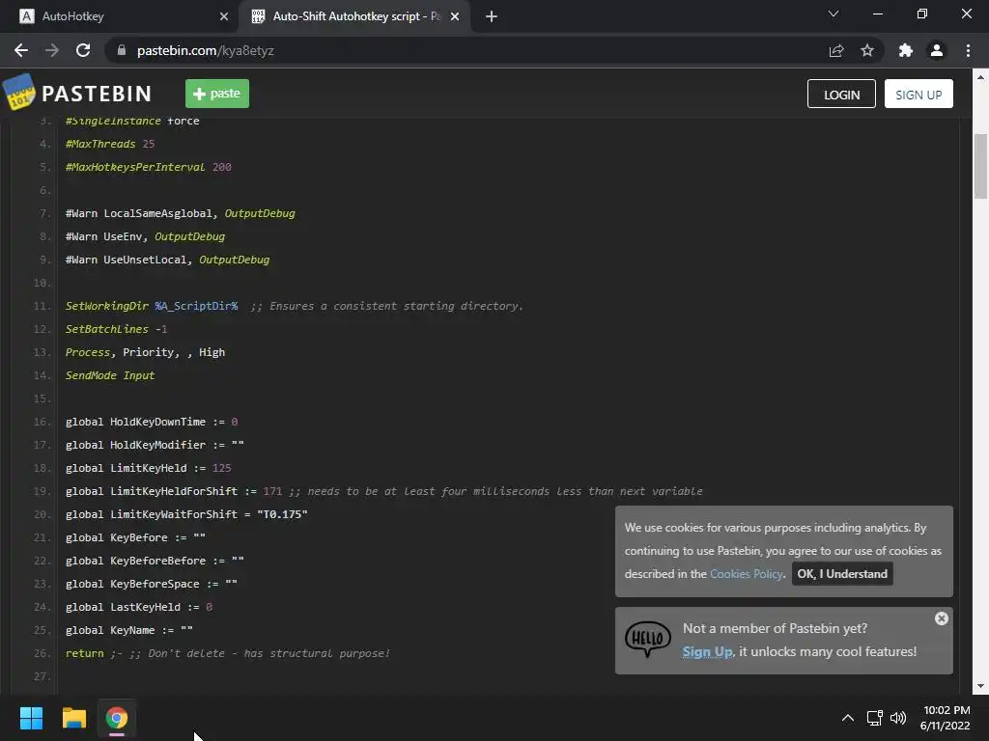Create a new paste with the paste button
The image size is (989, 741).
(217, 94)
